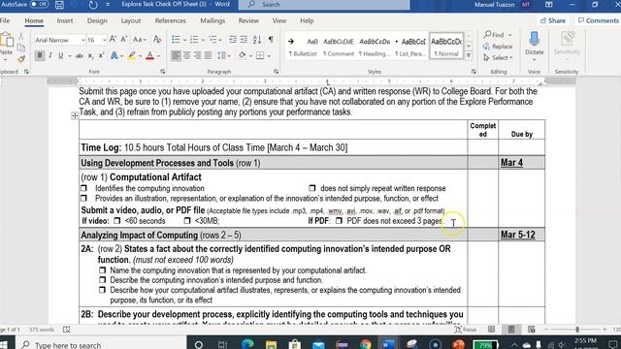Viewport: 621px width, 349px height.
Task: Center the paragraph text
Action: [x=186, y=56]
